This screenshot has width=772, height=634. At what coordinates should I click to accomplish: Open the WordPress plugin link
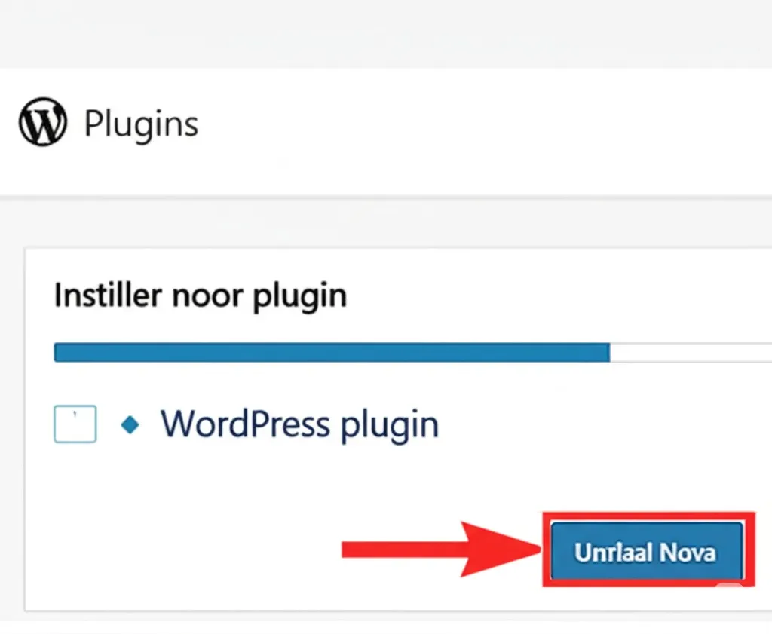coord(299,424)
